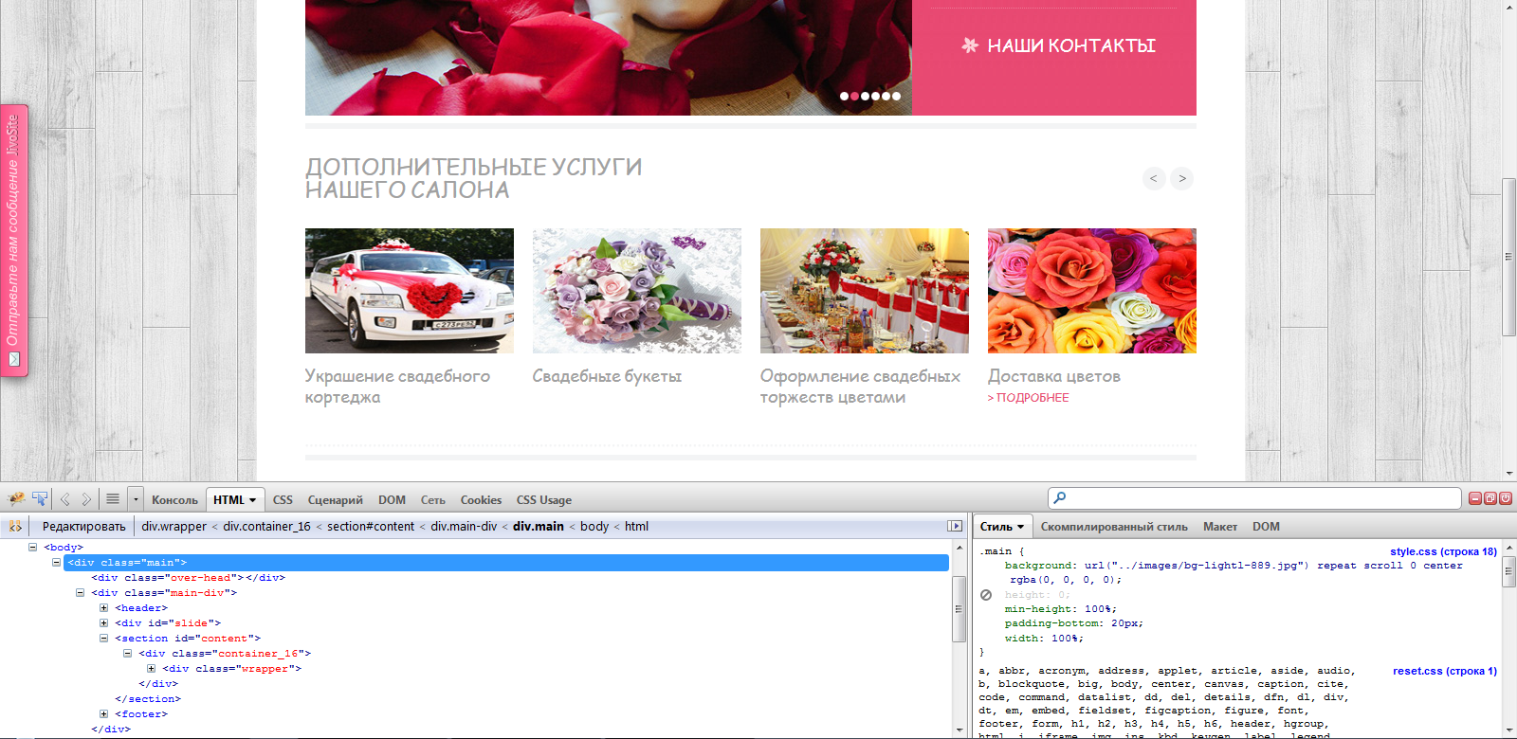Screen dimensions: 1517x739
Task: Open the Cookies tab
Action: (x=481, y=499)
